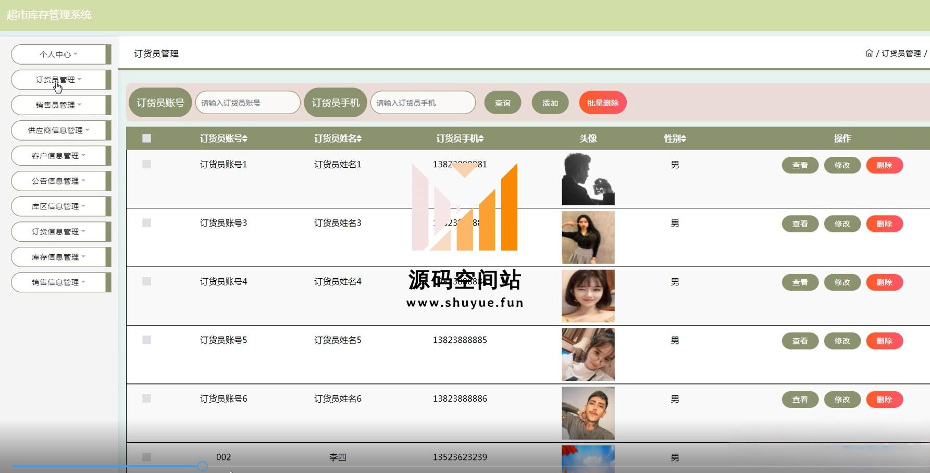Sort by 订货员姓名 column arrows
Image resolution: width=930 pixels, height=473 pixels.
click(x=359, y=139)
